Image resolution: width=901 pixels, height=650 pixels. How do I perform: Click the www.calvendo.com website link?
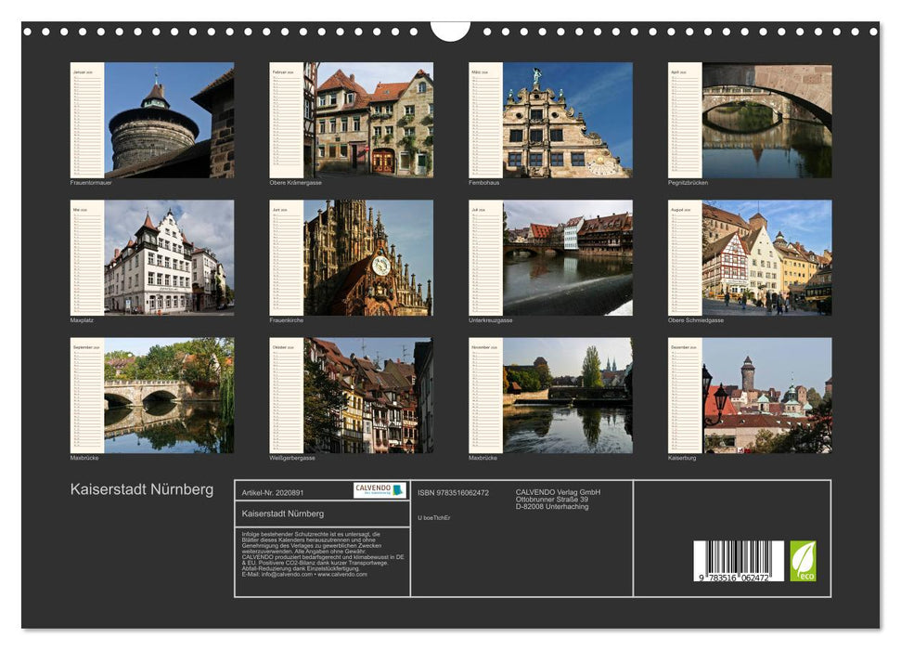(343, 574)
